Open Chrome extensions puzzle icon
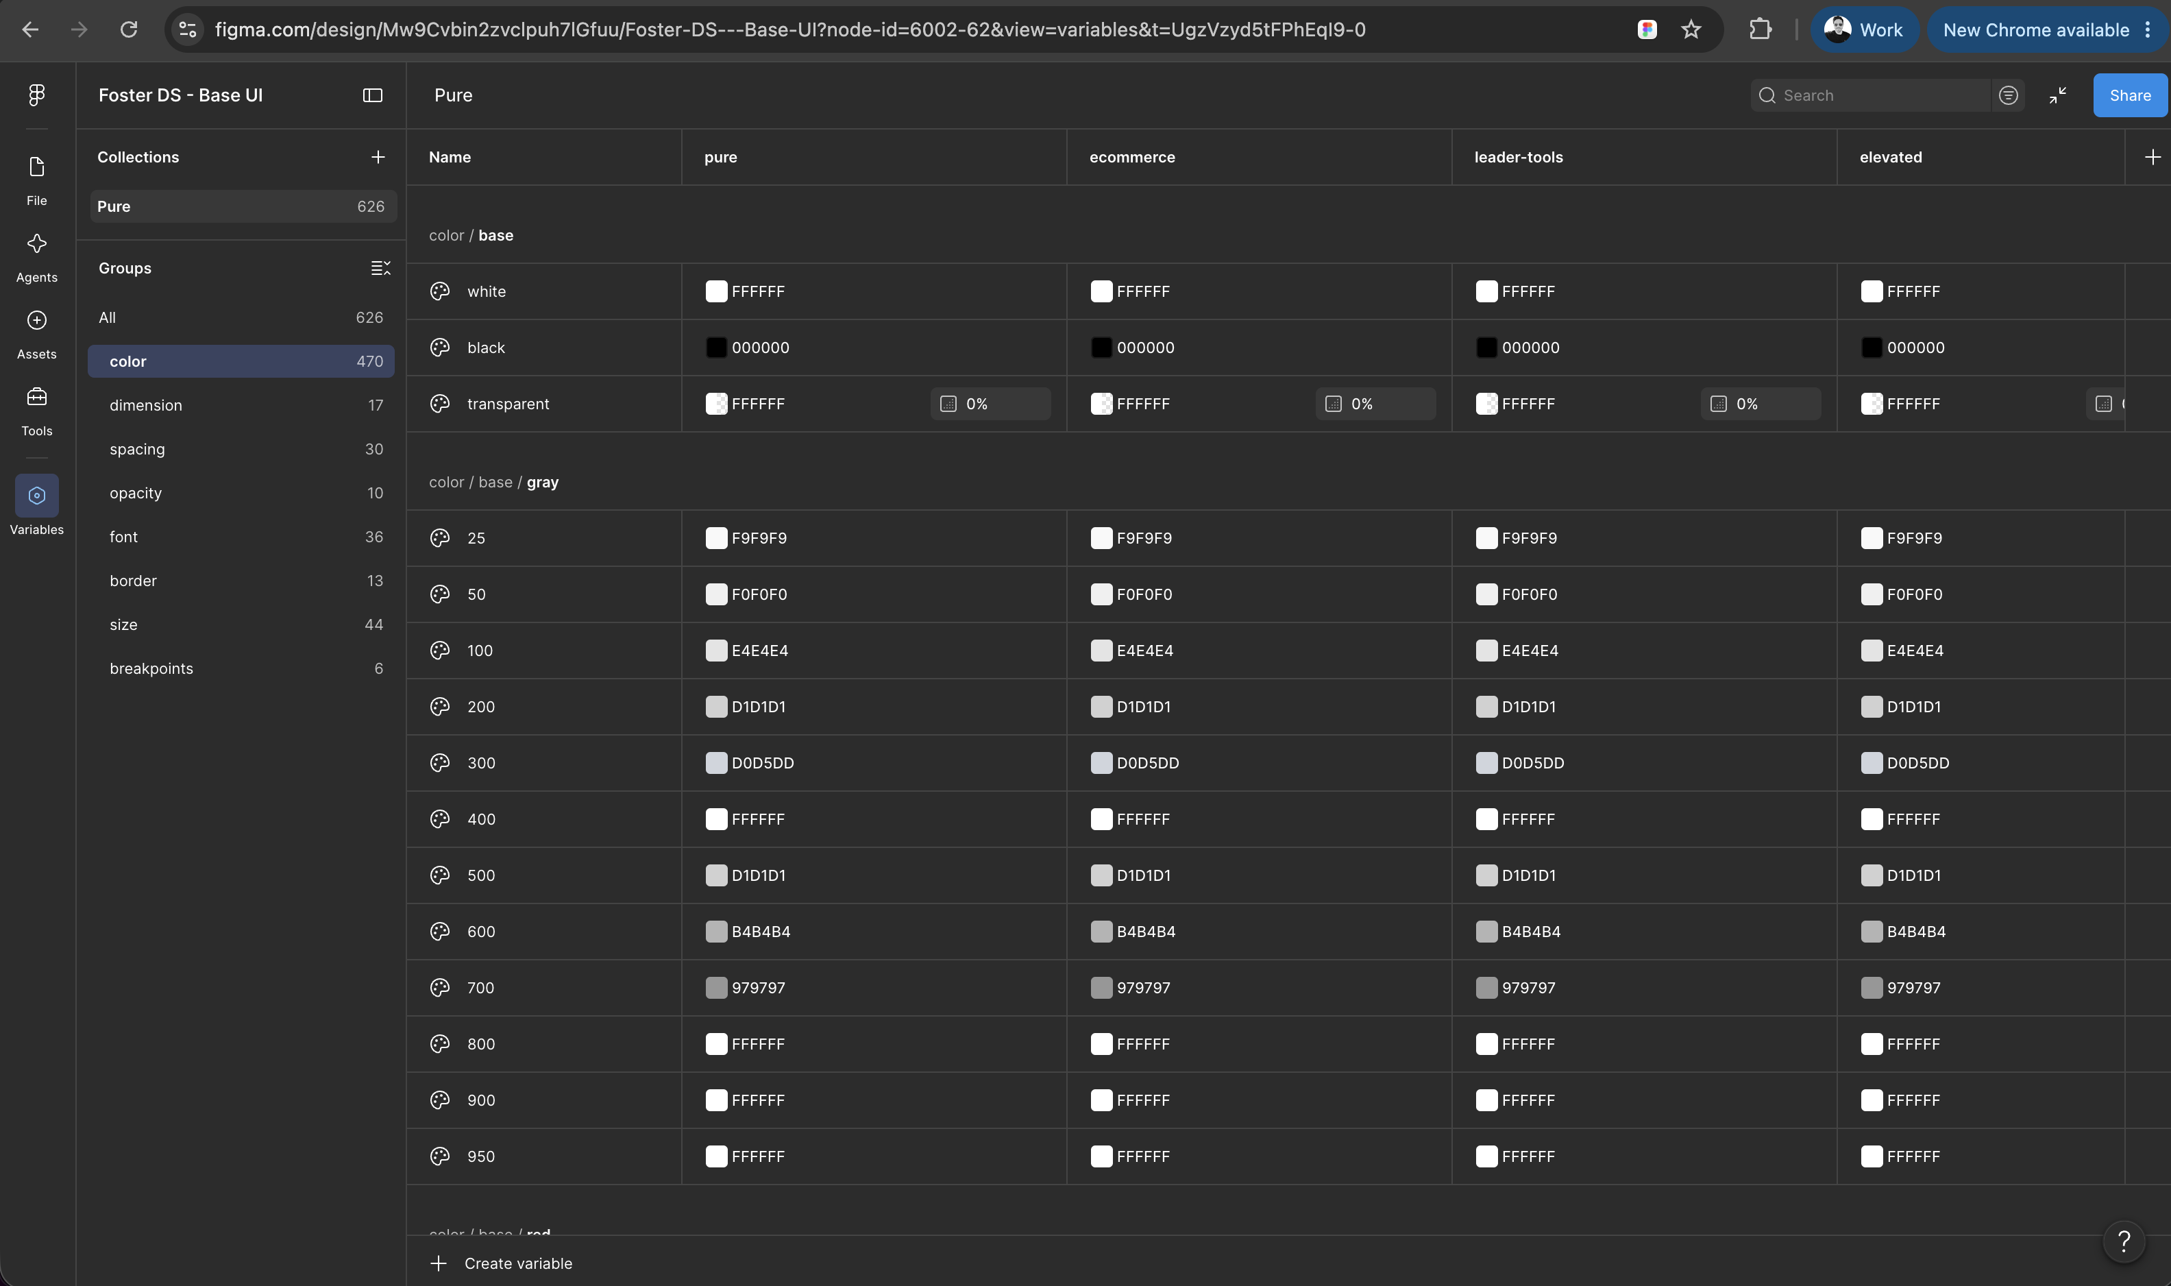2171x1286 pixels. coord(1760,29)
